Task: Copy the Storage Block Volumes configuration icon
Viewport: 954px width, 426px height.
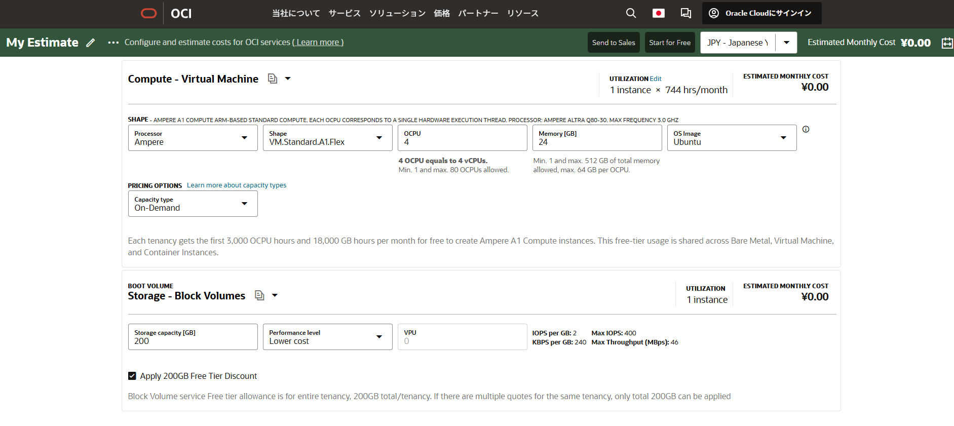Action: tap(259, 295)
